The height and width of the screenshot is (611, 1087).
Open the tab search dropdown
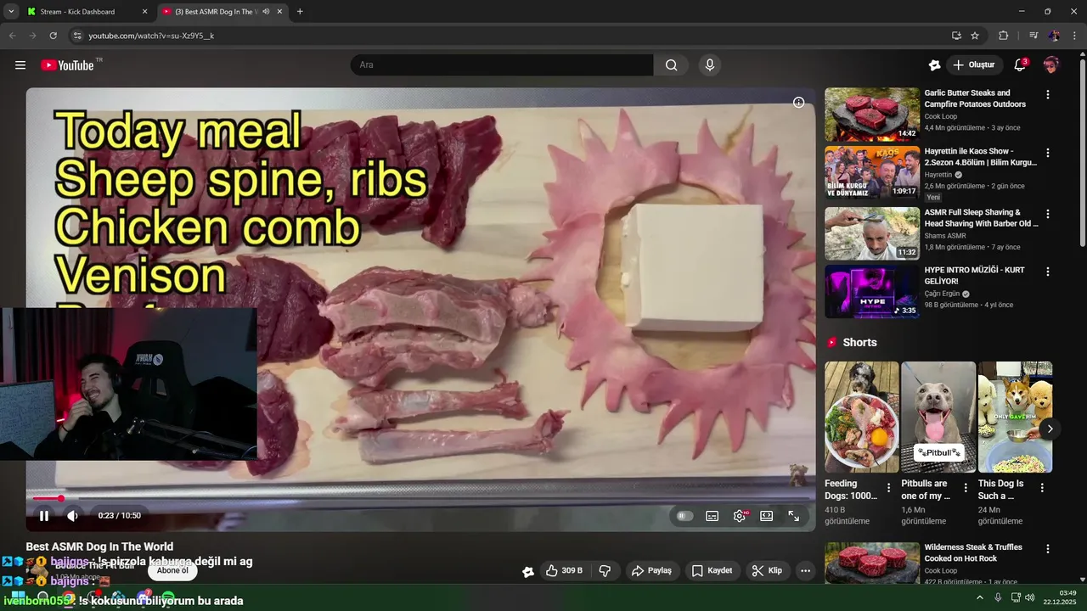click(x=10, y=12)
